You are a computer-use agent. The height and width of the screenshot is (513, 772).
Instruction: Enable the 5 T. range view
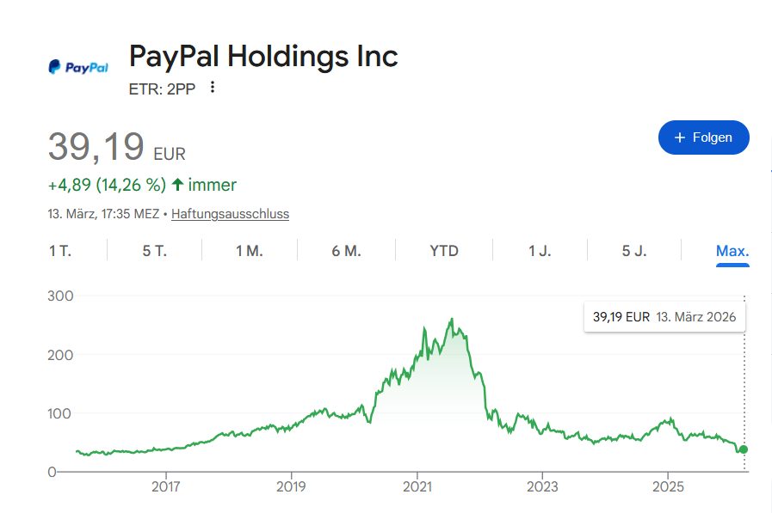point(155,250)
